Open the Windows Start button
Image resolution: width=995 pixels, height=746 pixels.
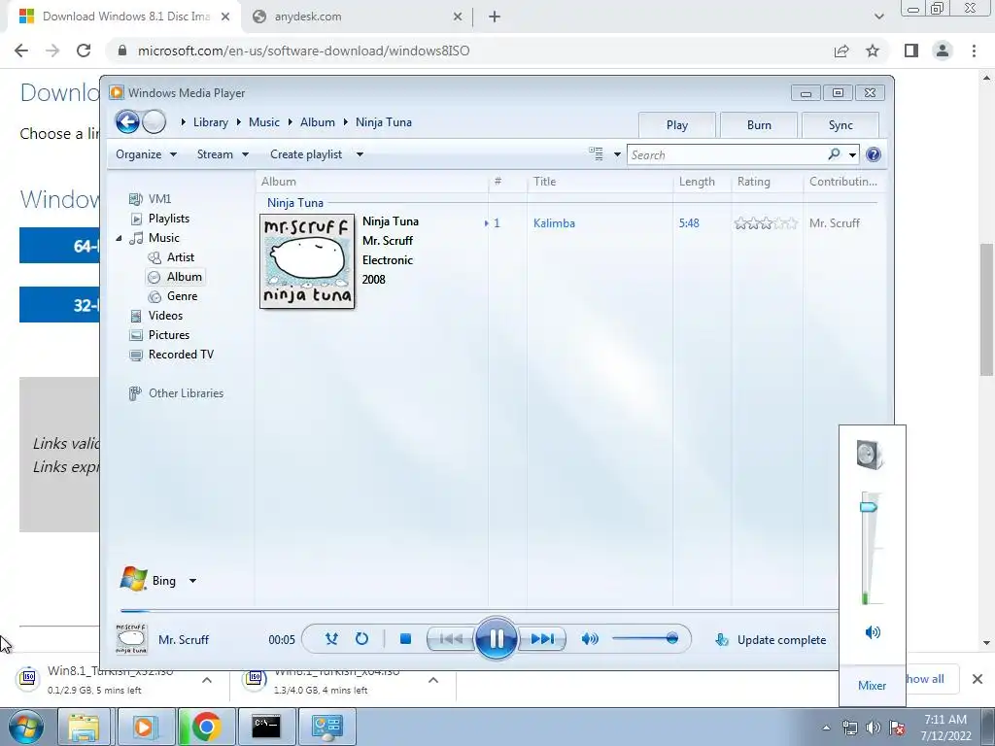[x=26, y=727]
